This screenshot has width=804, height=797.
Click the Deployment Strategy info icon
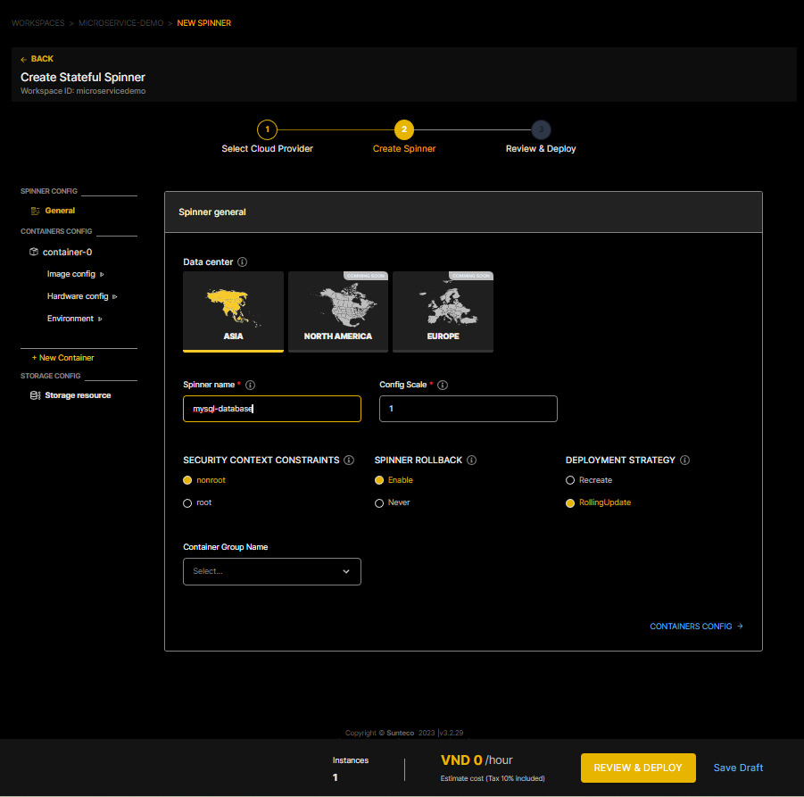[685, 461]
